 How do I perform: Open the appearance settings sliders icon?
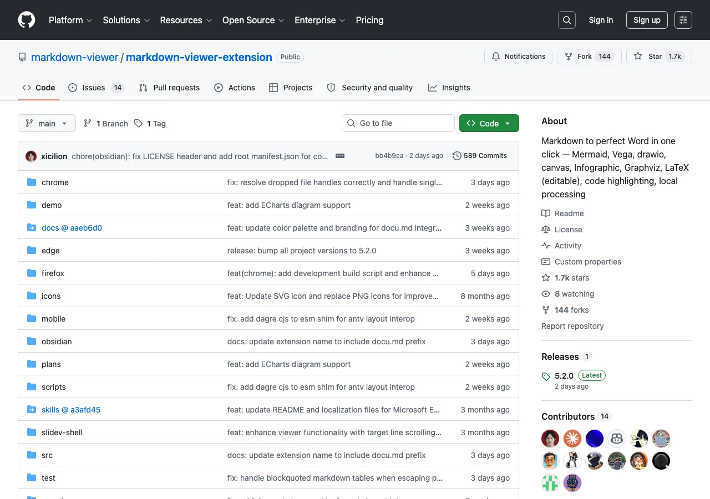tap(683, 20)
